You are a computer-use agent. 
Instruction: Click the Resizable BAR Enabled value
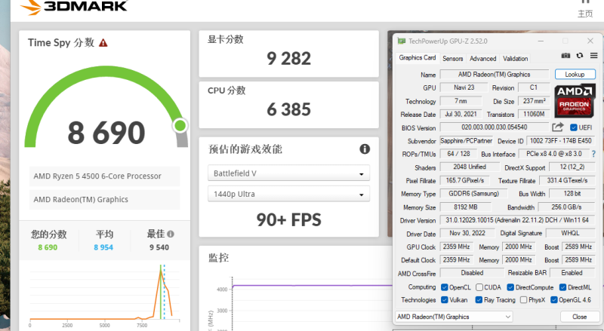[x=572, y=273]
